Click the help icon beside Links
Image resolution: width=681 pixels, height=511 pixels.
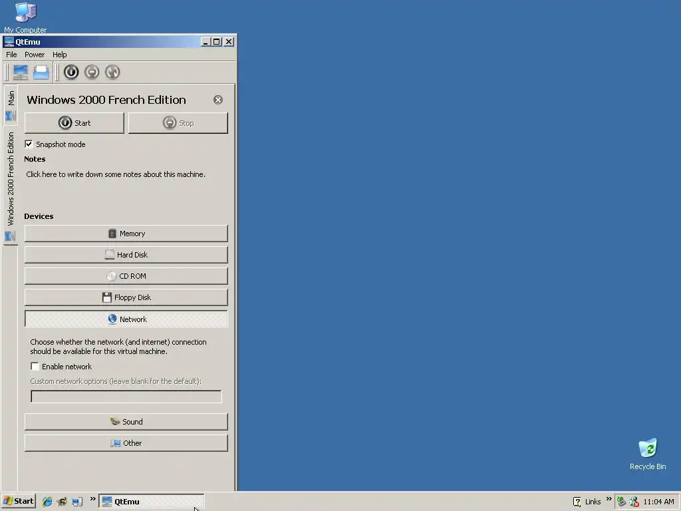coord(577,502)
